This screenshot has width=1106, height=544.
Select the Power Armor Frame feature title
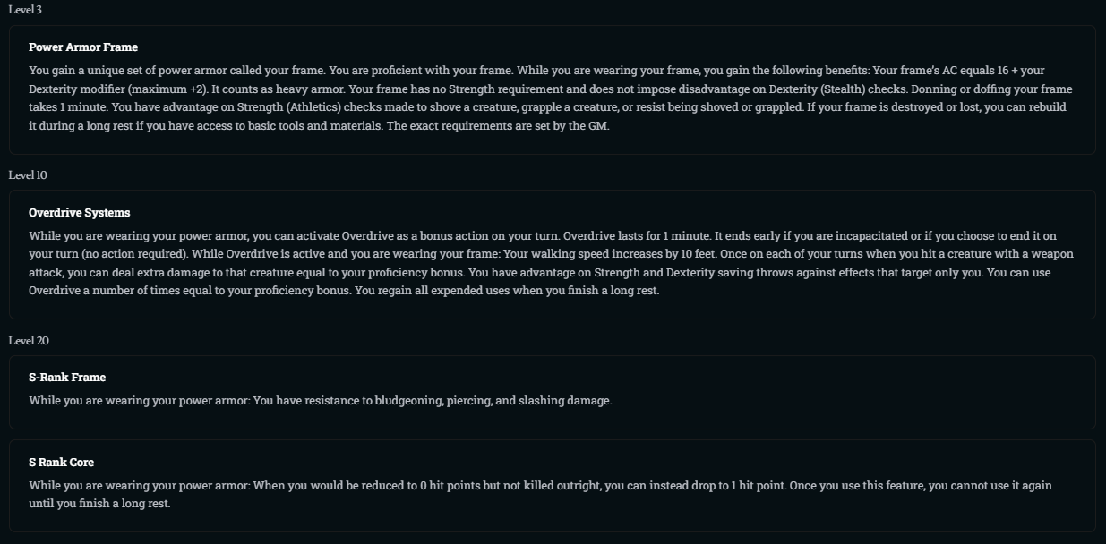[x=83, y=47]
